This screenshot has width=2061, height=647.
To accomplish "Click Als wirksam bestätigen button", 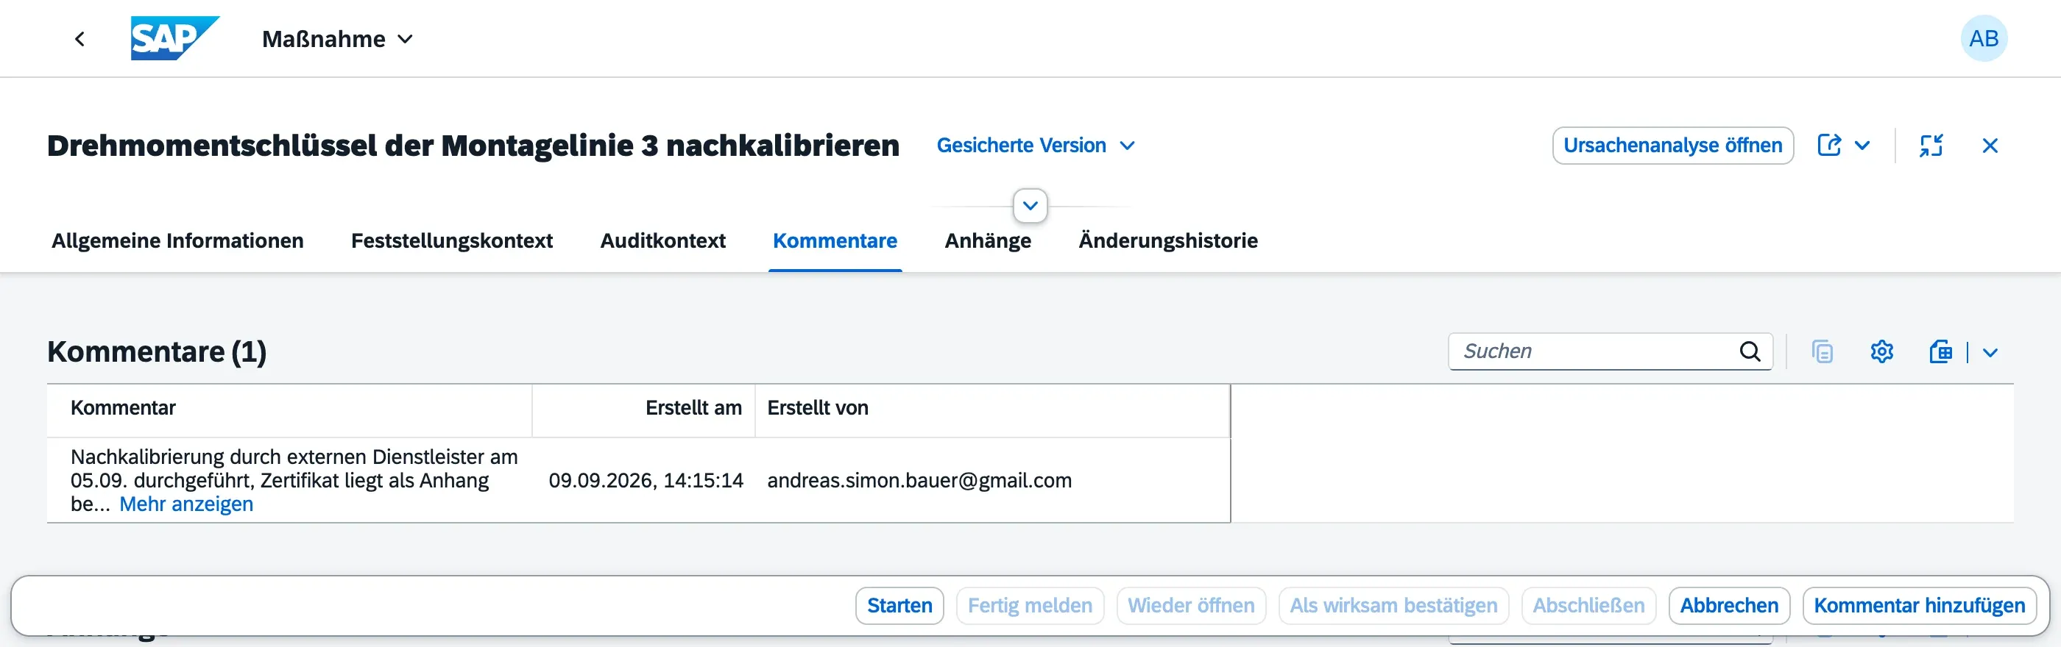I will (1393, 606).
